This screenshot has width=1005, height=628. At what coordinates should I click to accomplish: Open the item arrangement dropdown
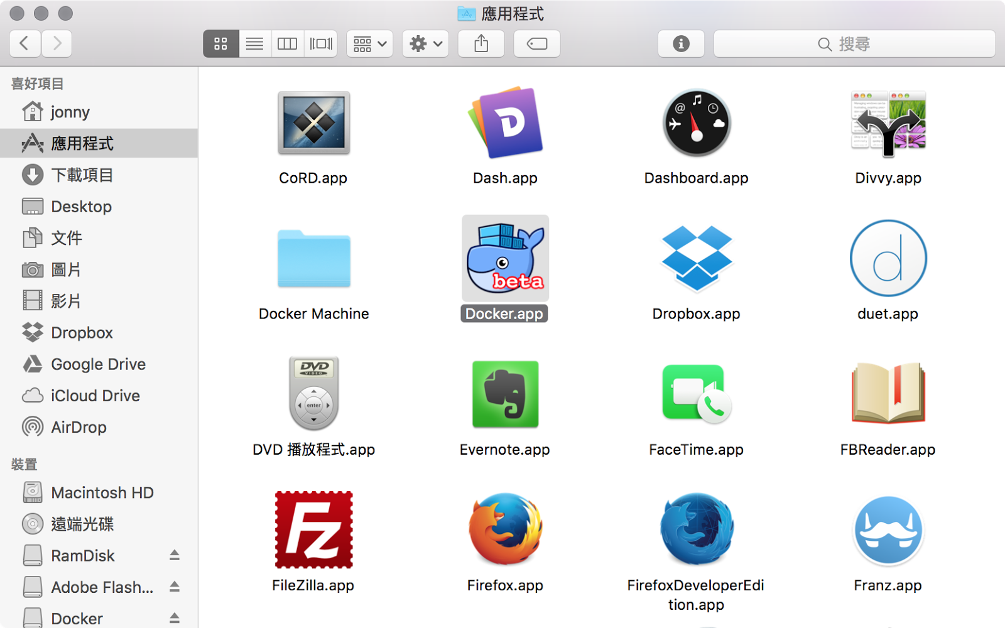coord(369,43)
